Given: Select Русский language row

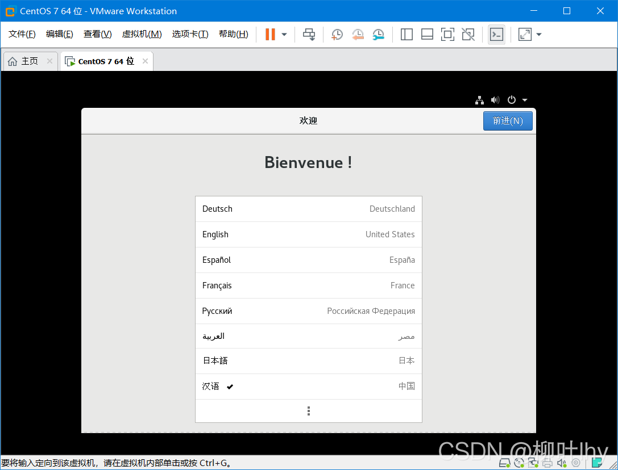Looking at the screenshot, I should tap(309, 312).
